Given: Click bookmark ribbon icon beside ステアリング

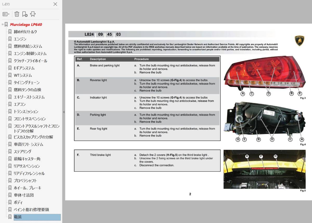Looking at the screenshot, I should tap(10, 152).
